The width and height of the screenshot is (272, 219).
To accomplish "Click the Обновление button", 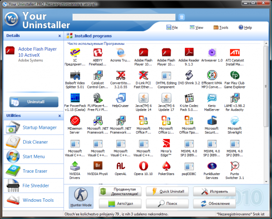I will coord(215,203).
